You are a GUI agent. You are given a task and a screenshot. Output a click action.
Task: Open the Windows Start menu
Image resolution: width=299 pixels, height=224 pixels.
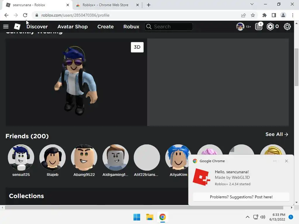click(x=137, y=217)
